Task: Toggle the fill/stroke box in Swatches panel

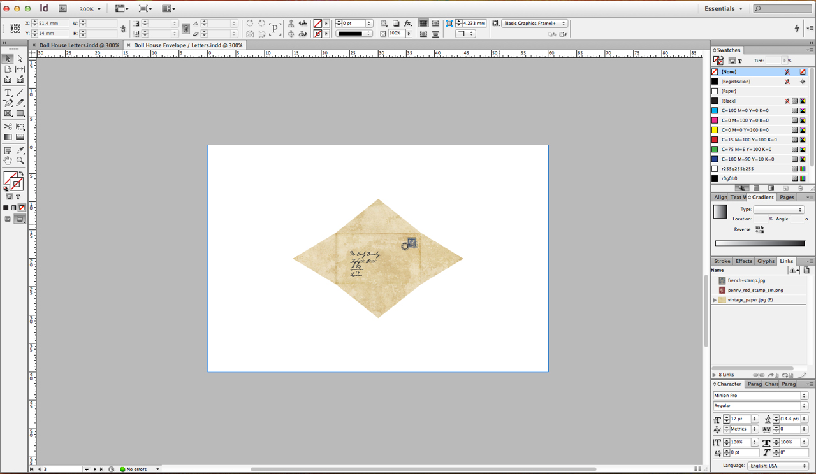Action: [718, 61]
